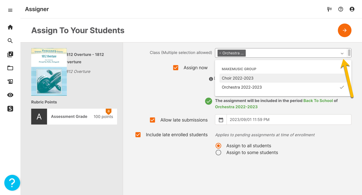Viewport: 362px width, 195px height.
Task: Click the Assigner app title
Action: coord(37,9)
